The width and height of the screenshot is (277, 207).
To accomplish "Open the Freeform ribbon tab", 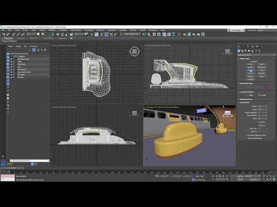I will tap(20, 39).
